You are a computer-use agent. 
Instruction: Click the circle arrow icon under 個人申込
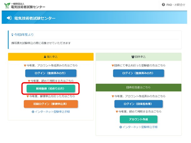(33, 112)
